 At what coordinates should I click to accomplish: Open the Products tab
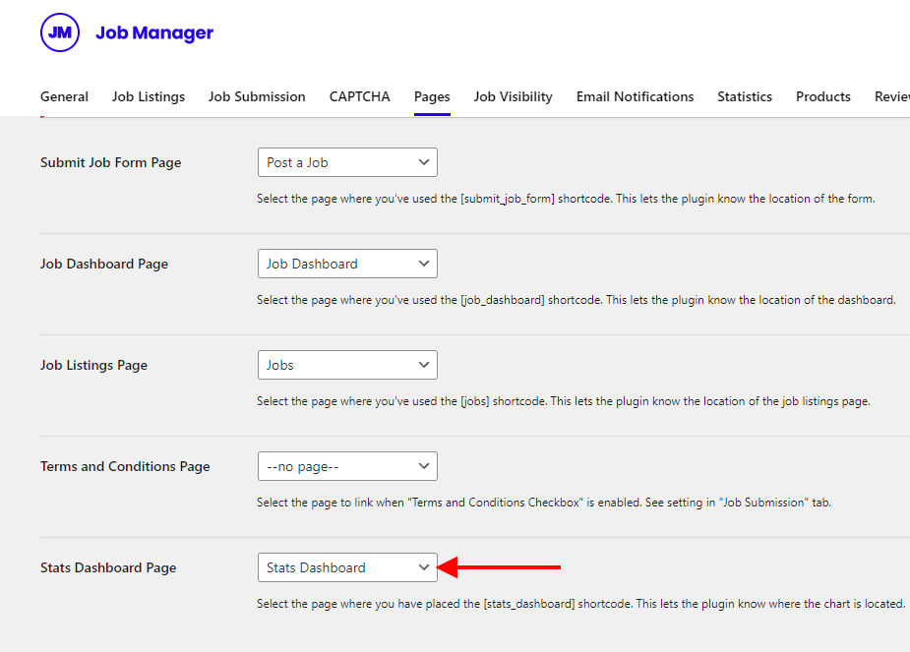pyautogui.click(x=823, y=96)
